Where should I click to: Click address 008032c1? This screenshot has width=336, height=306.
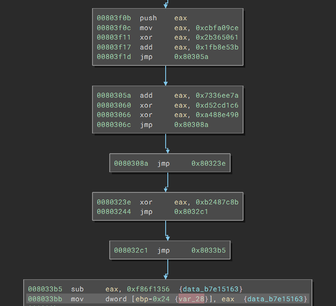tap(131, 250)
